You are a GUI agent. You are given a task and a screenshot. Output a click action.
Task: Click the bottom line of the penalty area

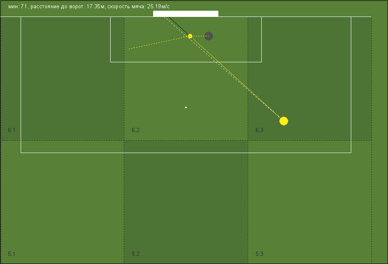click(x=186, y=153)
